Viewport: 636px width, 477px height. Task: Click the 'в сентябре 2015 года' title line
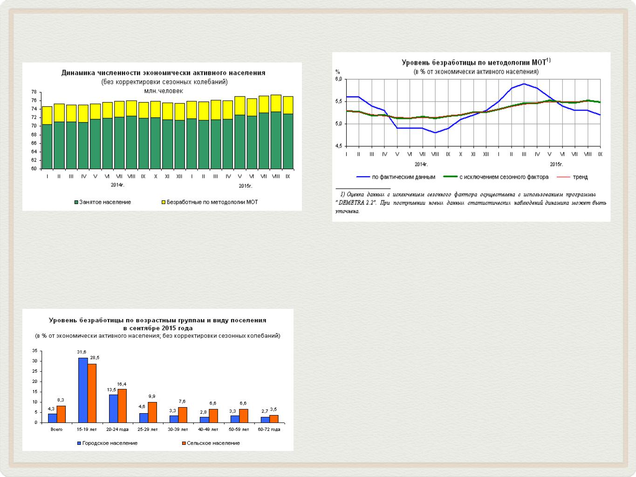click(158, 328)
